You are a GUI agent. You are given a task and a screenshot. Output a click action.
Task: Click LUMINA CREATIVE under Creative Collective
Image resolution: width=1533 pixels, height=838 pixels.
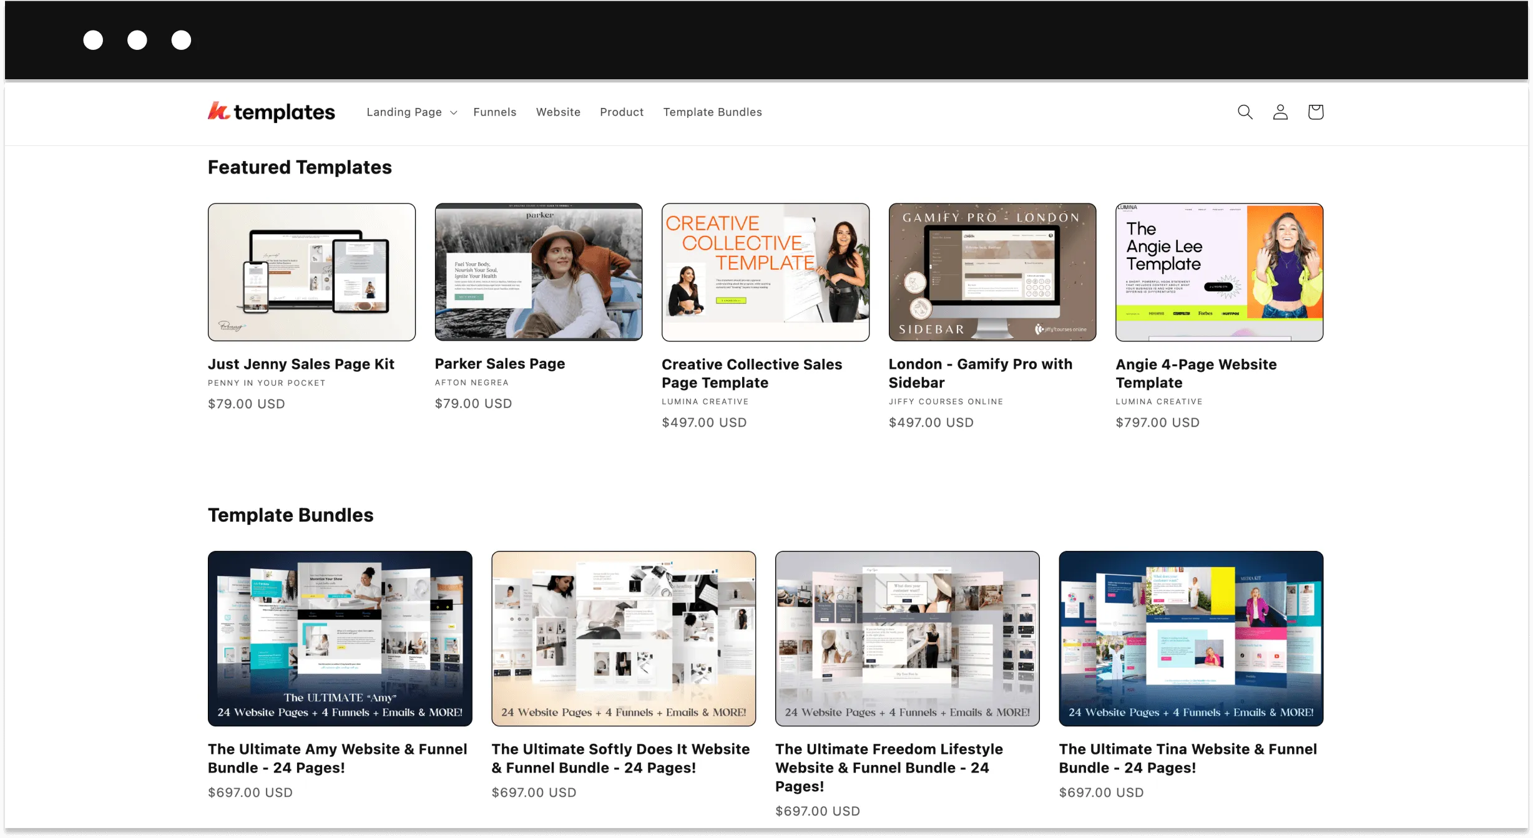705,402
